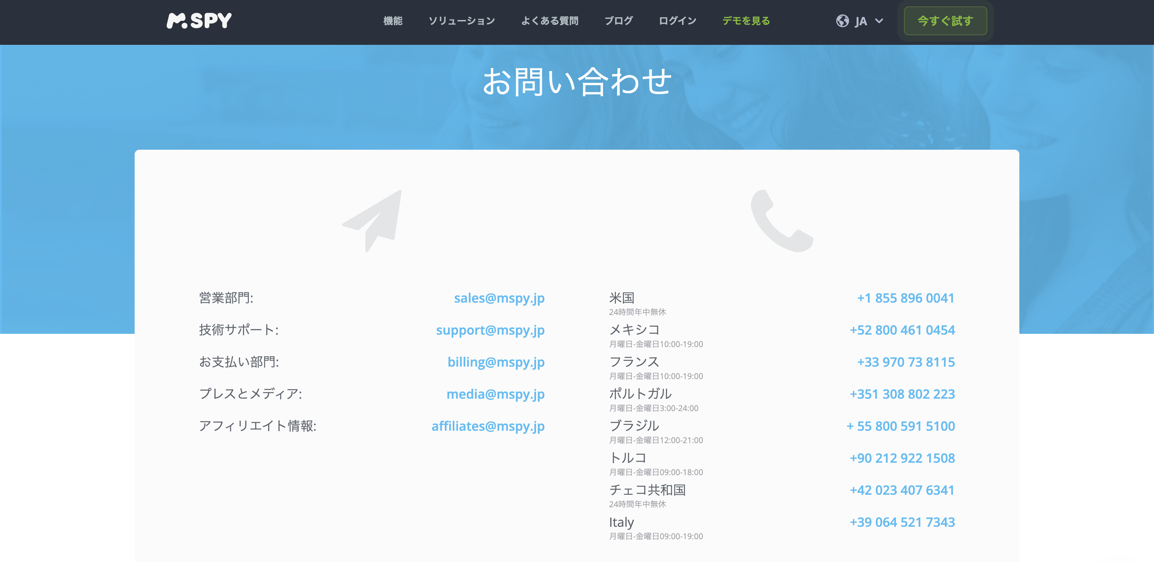The image size is (1154, 562).
Task: Click 24時間年中無休 under 米国
Action: (x=638, y=312)
